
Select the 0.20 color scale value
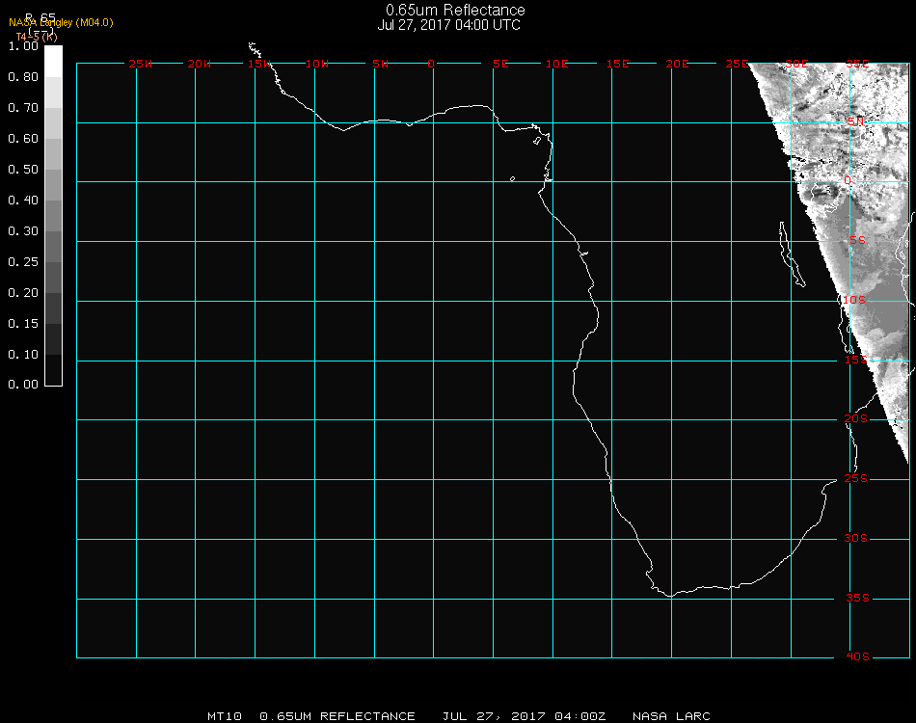[23, 293]
